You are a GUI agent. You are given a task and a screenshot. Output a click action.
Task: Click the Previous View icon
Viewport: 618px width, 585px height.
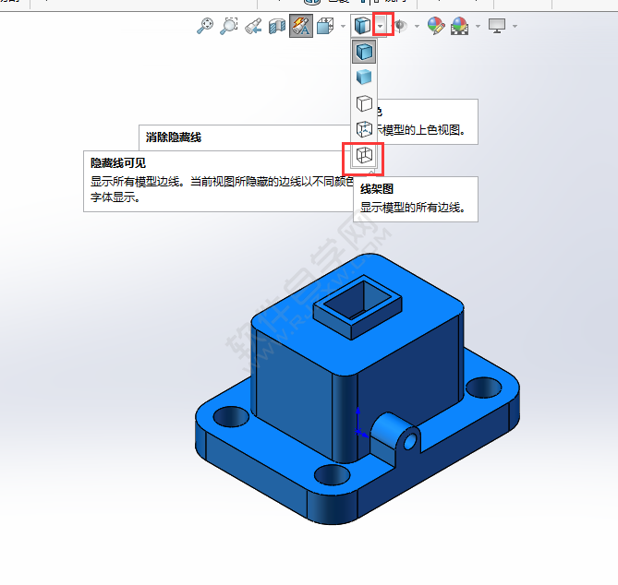tap(253, 26)
